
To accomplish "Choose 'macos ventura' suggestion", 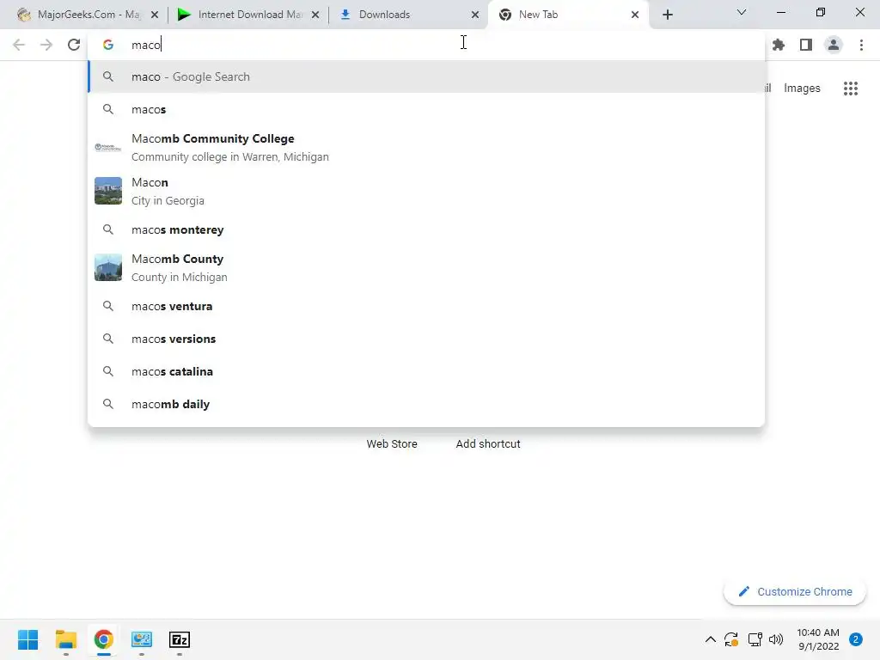I will coord(426,307).
